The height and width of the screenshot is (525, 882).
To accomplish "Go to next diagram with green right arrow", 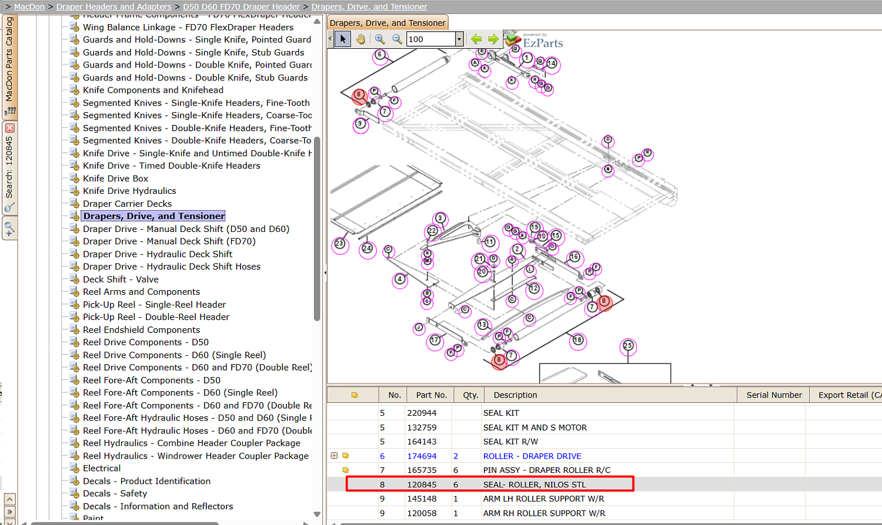I will tap(493, 39).
